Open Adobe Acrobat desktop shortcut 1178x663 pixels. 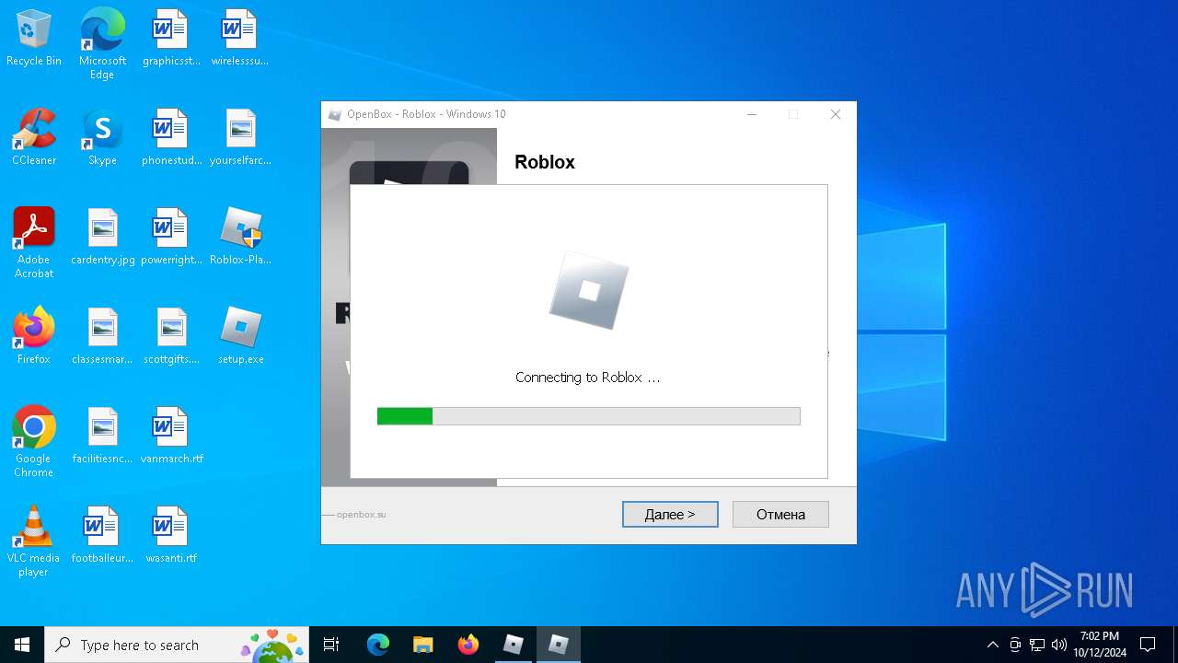tap(34, 242)
